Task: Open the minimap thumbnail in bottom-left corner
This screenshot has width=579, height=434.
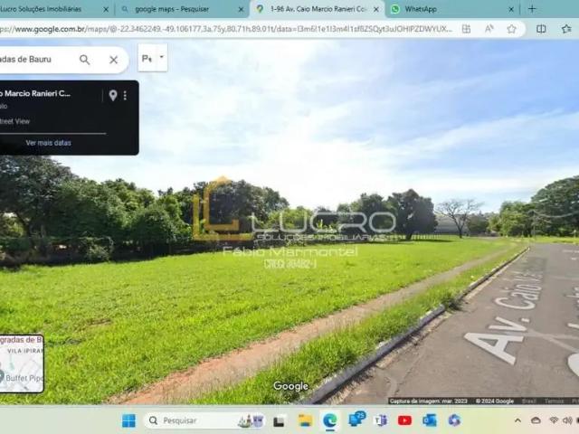Action: tap(22, 363)
